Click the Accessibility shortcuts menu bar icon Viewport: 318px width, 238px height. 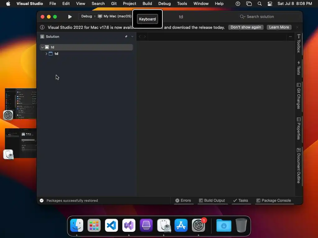click(238, 4)
